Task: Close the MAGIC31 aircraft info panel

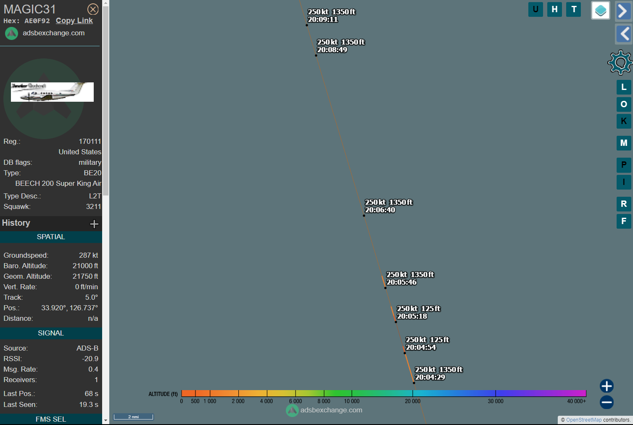Action: click(93, 9)
